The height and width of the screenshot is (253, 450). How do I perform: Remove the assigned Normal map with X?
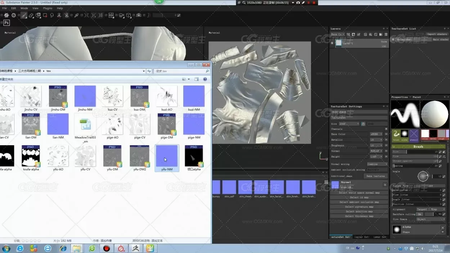pos(385,185)
